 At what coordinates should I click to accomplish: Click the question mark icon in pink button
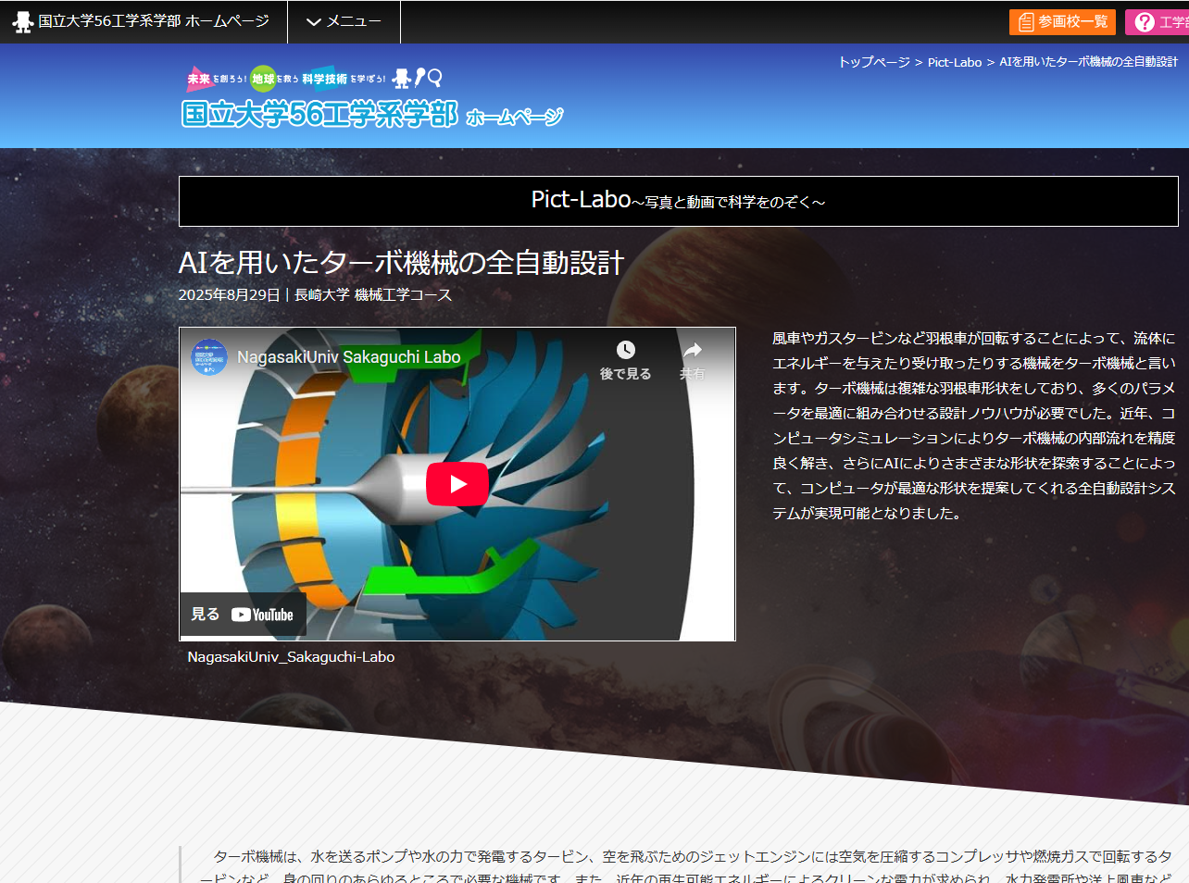(x=1145, y=21)
